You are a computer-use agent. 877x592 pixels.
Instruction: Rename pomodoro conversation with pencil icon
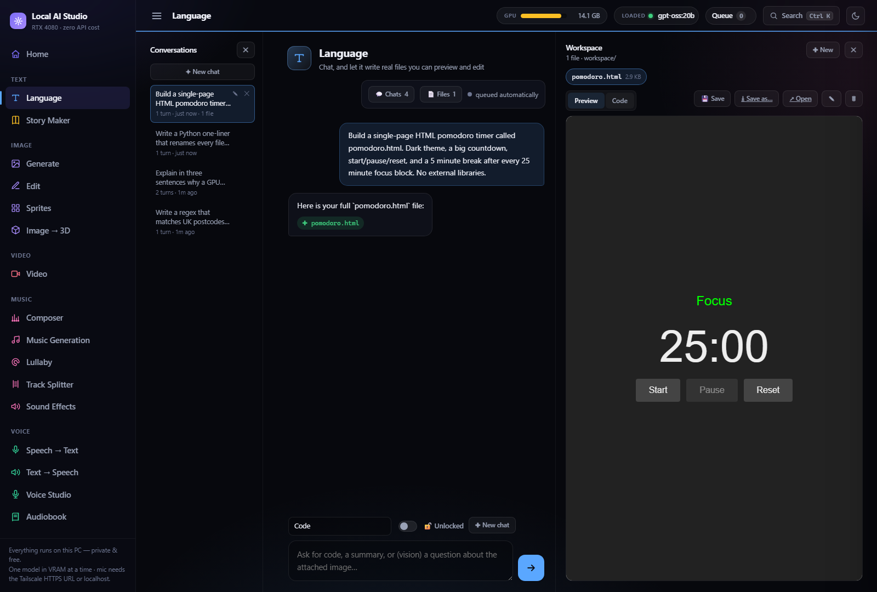(235, 94)
